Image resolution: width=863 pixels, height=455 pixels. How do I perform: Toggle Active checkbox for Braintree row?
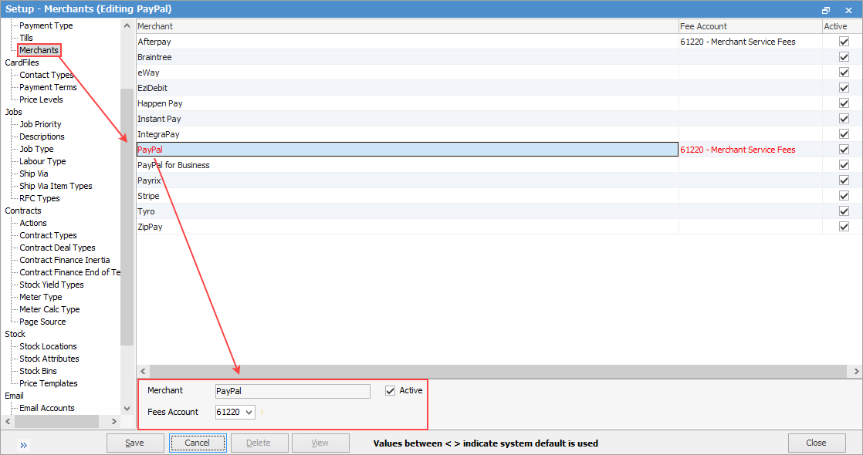844,56
